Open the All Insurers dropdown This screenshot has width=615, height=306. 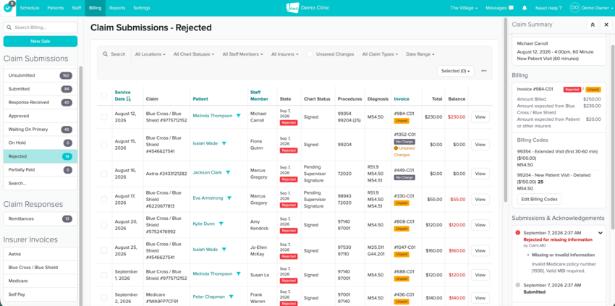point(285,54)
